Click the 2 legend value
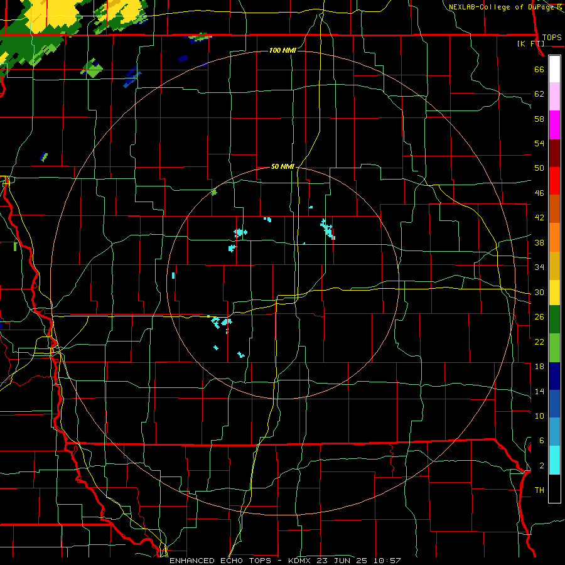 coord(542,466)
